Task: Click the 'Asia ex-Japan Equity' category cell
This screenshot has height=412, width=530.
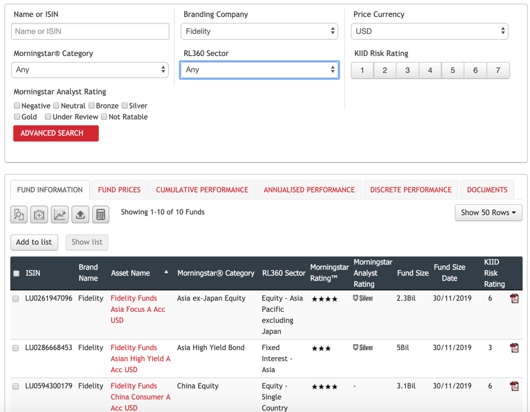Action: pyautogui.click(x=211, y=298)
